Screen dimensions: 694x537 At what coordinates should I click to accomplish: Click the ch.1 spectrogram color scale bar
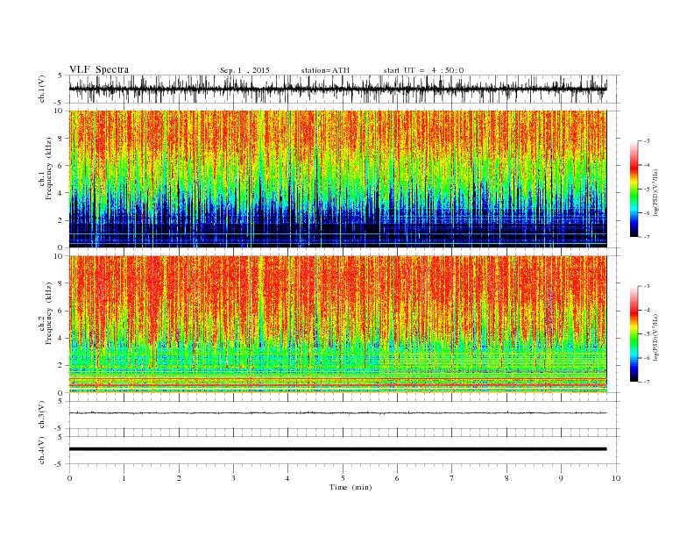(x=634, y=190)
